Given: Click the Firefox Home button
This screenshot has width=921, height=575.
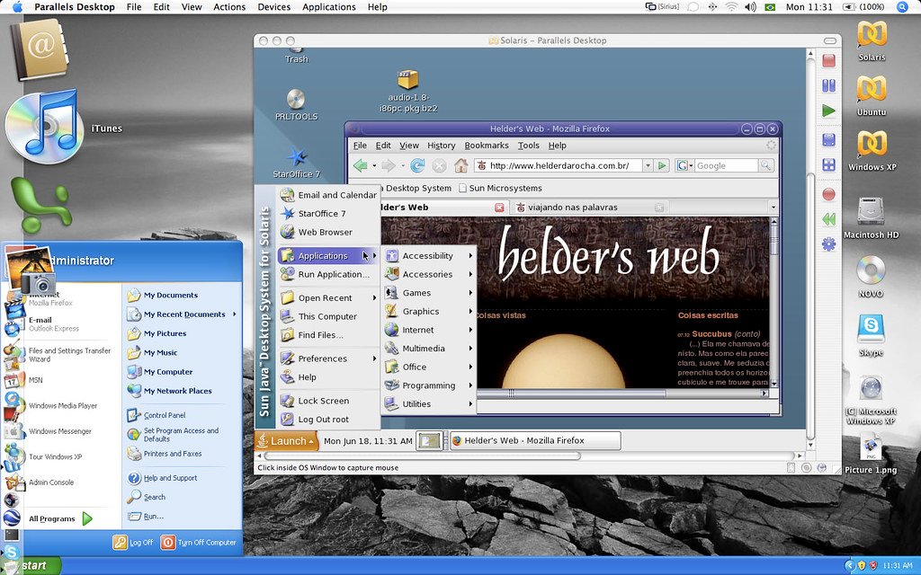Looking at the screenshot, I should (x=461, y=166).
